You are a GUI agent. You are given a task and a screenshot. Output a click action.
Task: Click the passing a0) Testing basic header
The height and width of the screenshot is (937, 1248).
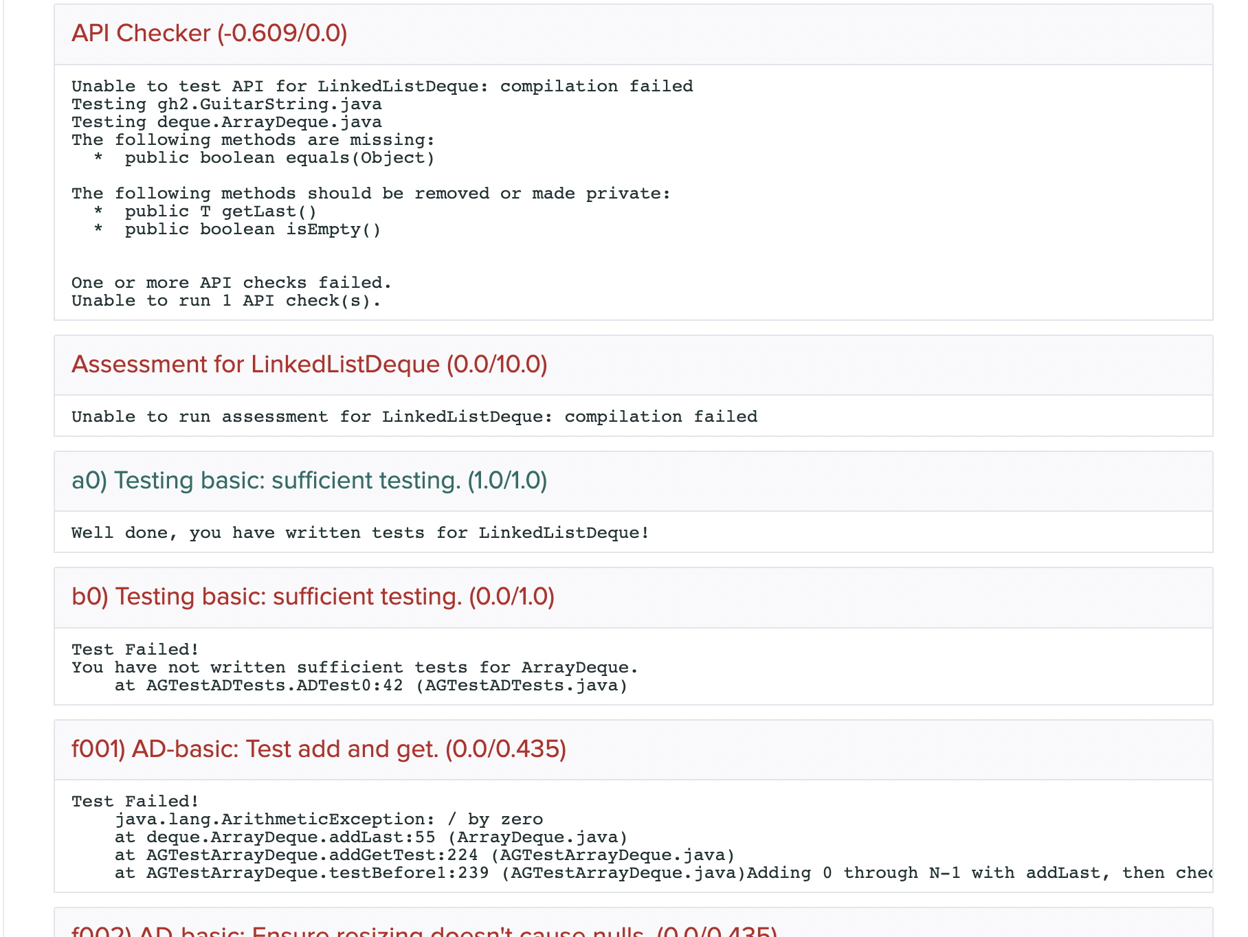(x=309, y=480)
